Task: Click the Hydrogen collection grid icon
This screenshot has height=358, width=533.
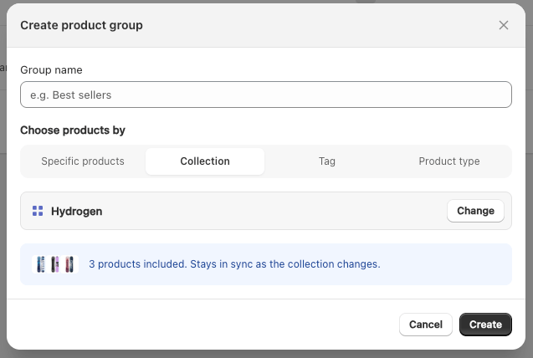Action: 38,211
